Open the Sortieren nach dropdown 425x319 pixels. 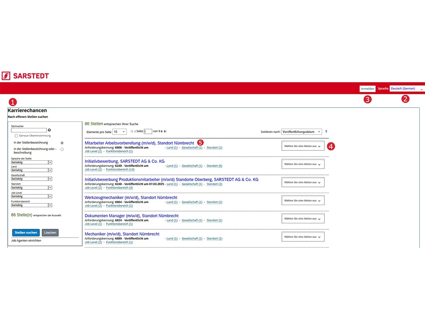click(x=302, y=132)
